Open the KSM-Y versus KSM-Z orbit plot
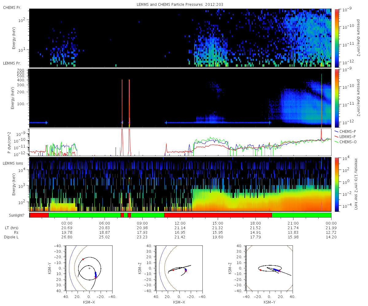This screenshot has width=368, height=306. 269,268
